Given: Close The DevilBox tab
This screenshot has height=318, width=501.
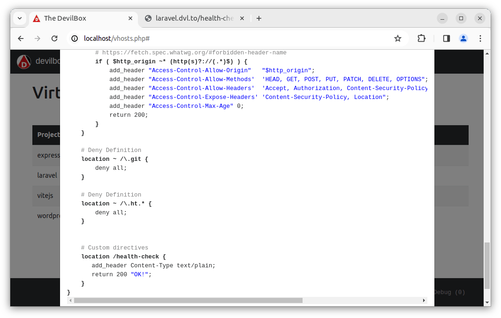Looking at the screenshot, I should 130,18.
